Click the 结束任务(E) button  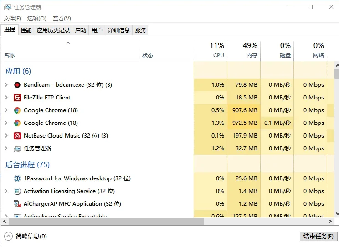[x=318, y=236]
